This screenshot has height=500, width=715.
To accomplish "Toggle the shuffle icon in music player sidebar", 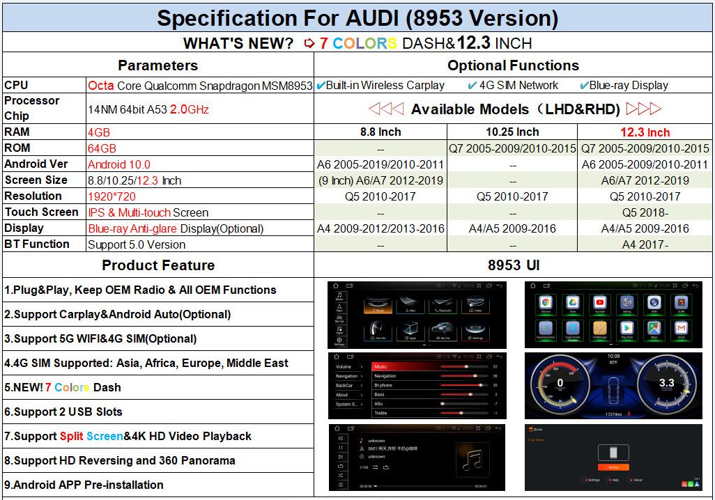I will (341, 476).
